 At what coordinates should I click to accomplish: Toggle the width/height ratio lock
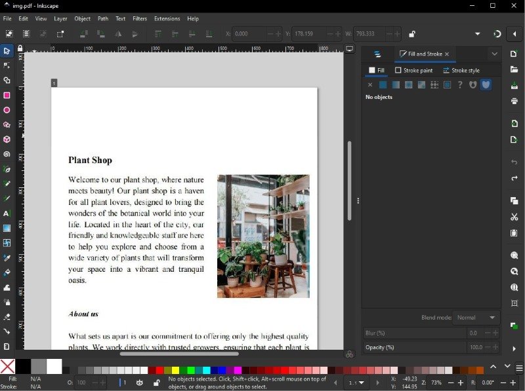411,34
